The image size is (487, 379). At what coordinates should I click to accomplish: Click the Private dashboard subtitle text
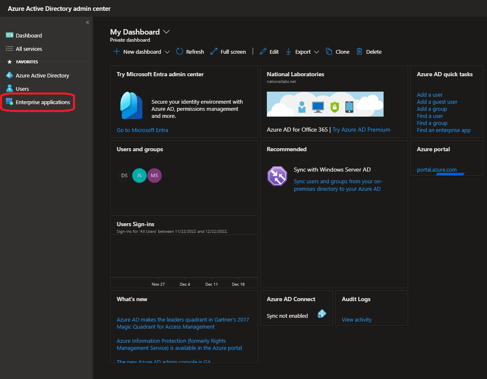point(130,40)
